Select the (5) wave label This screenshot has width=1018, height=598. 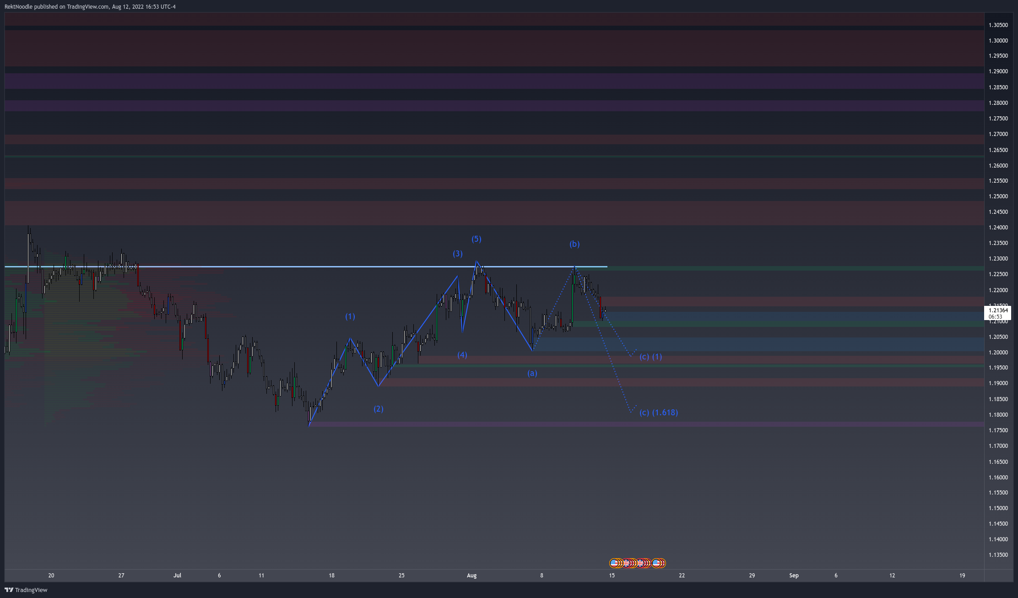pos(477,239)
